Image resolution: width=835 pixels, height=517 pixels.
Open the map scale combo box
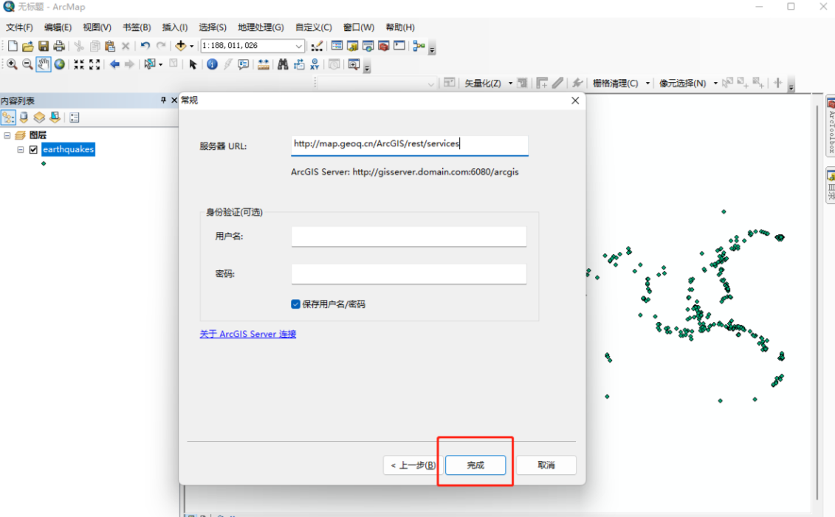[252, 46]
